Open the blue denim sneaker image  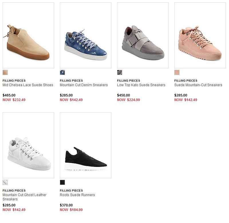86,35
